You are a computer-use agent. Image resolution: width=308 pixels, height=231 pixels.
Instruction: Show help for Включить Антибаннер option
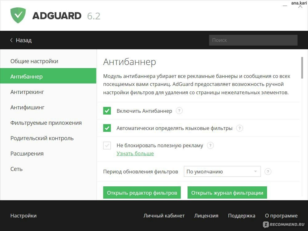179,111
